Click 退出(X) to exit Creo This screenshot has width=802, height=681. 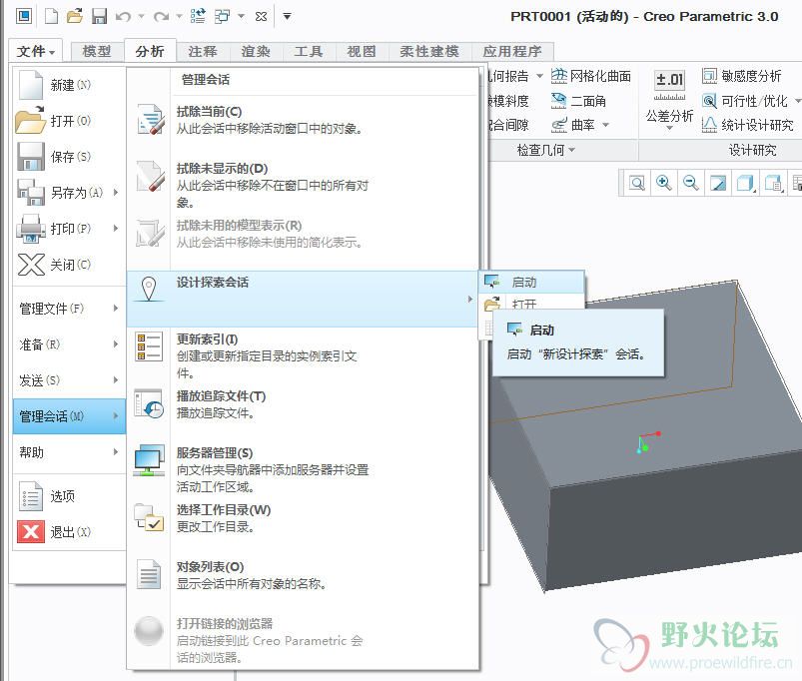(69, 531)
